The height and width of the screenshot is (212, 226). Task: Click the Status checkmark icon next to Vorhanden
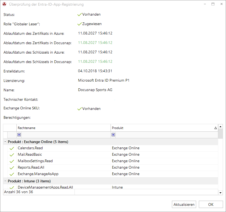point(80,15)
